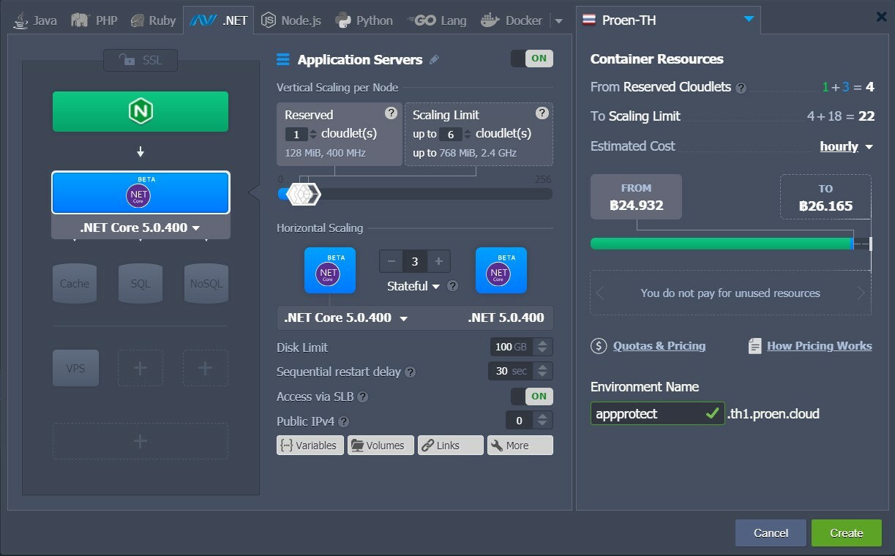Toggle the SSL lock button
Screen dimensions: 895x556
click(x=141, y=60)
